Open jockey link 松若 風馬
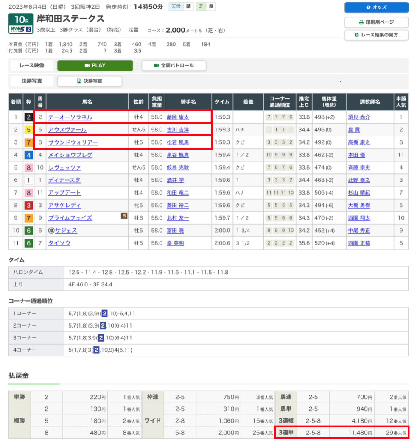This screenshot has height=445, width=417. [177, 142]
